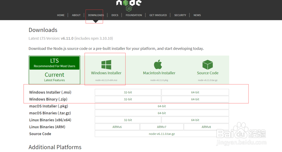282x152 pixels.
Task: Open the SECURITY nav item
Action: [180, 15]
